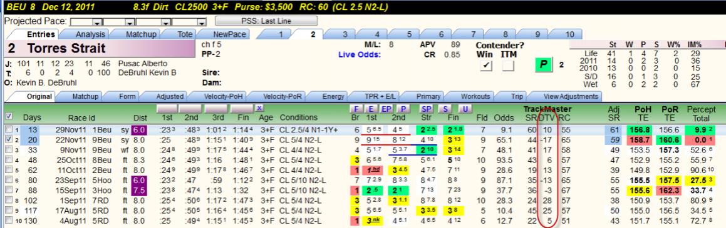This screenshot has width=726, height=228.
Task: Open the Workouts view tab
Action: [x=475, y=96]
